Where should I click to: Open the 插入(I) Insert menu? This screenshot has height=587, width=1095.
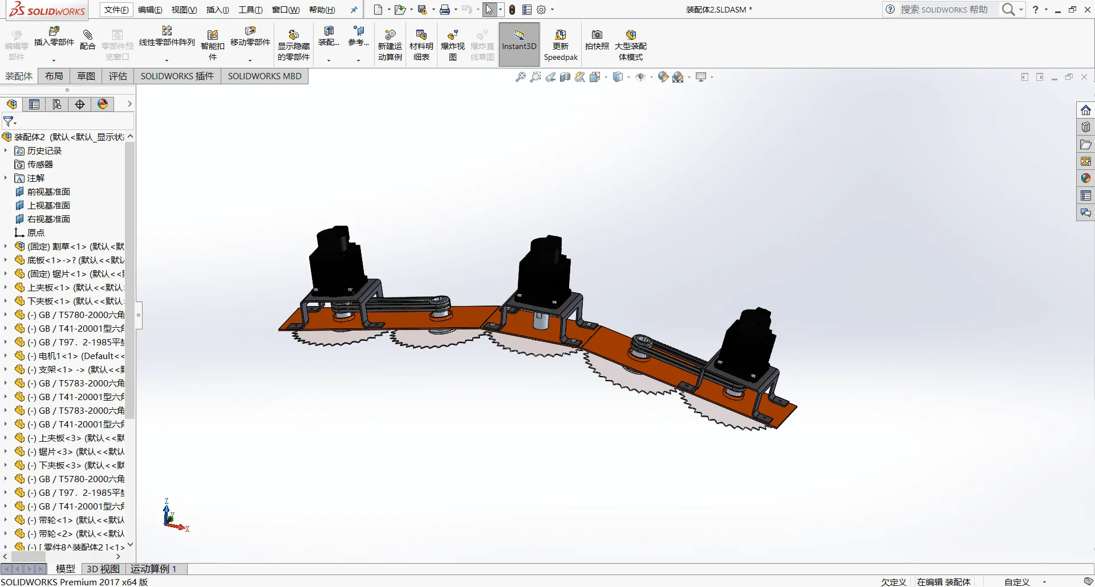[x=218, y=10]
